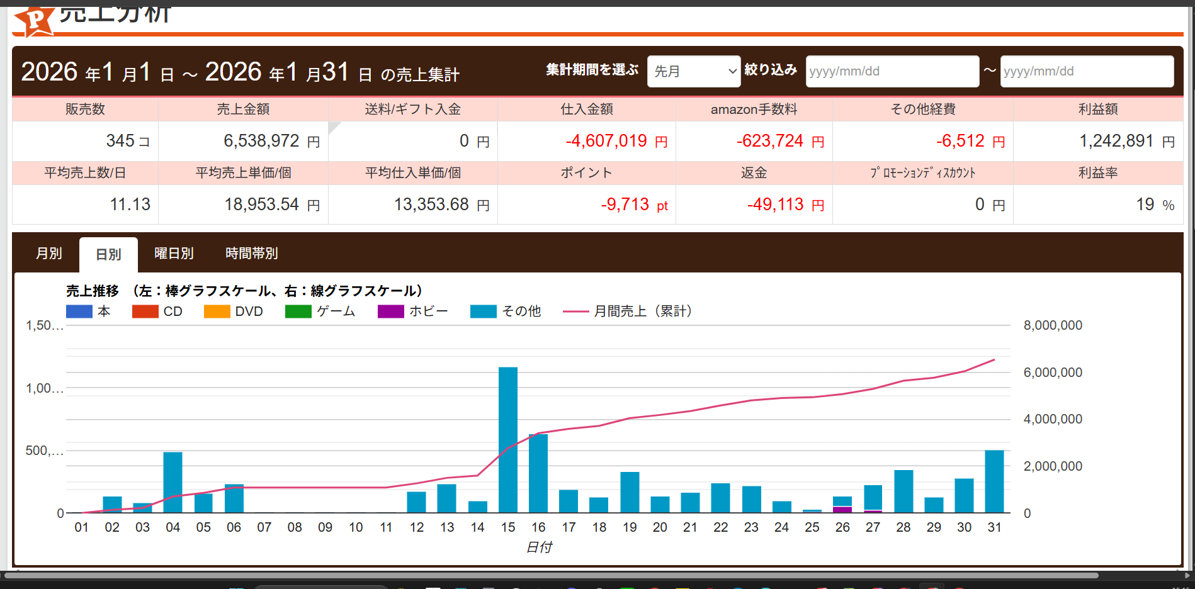Click the tallest bar on day 15
The image size is (1195, 589).
pos(508,440)
